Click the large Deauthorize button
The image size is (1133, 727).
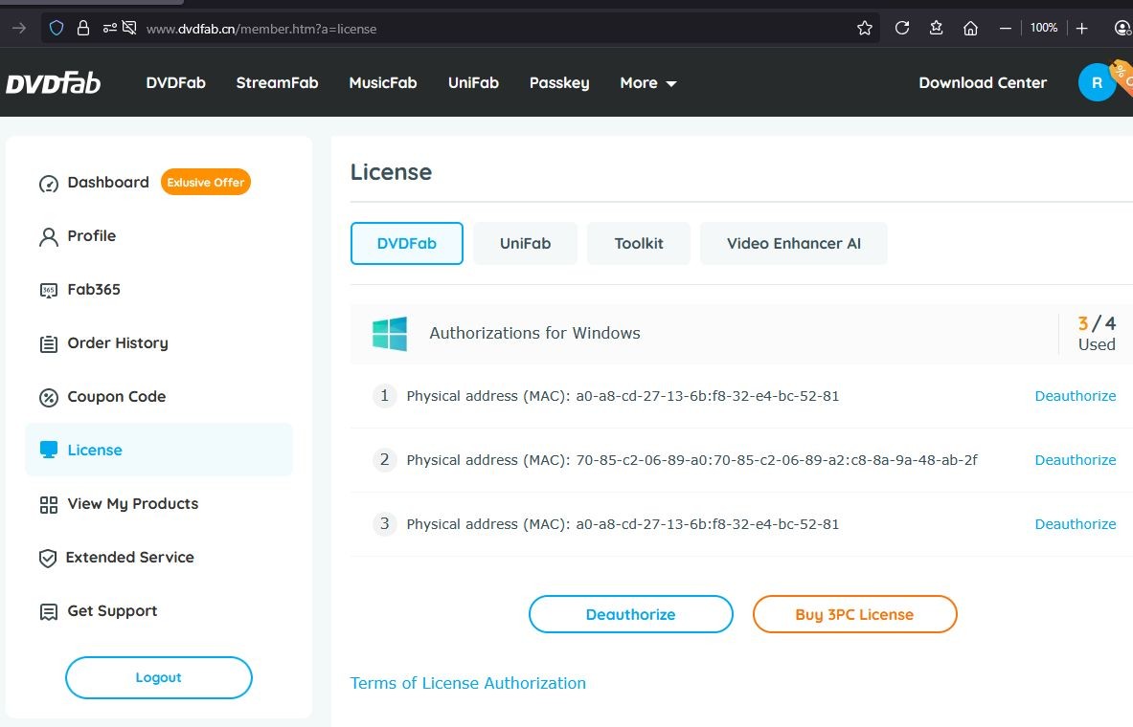(631, 614)
